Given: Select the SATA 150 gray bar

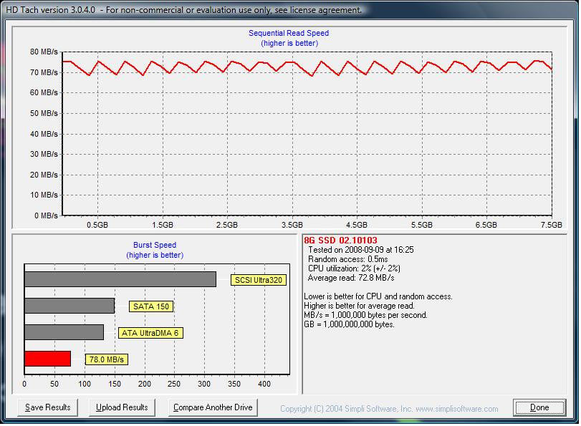Looking at the screenshot, I should click(x=69, y=306).
